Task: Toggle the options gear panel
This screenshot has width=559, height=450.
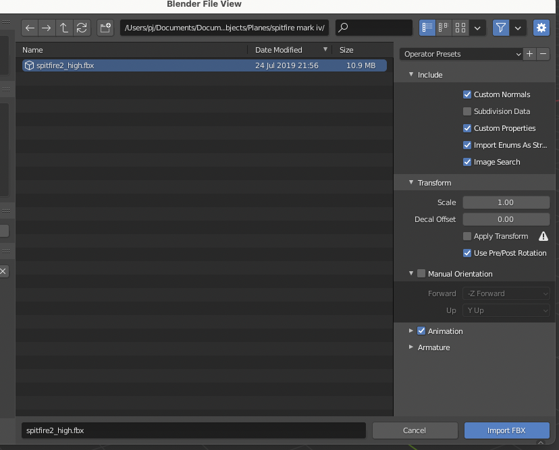Action: pos(541,28)
